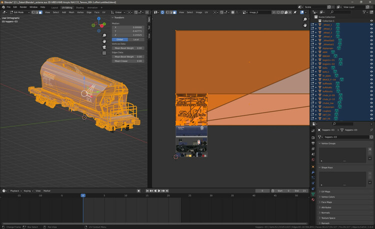Open the Particles properties tab icon
This screenshot has width=375, height=229.
[x=313, y=178]
